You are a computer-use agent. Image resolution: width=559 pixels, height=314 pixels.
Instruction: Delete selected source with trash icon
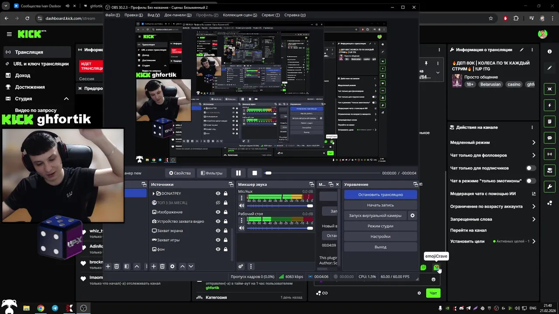162,266
